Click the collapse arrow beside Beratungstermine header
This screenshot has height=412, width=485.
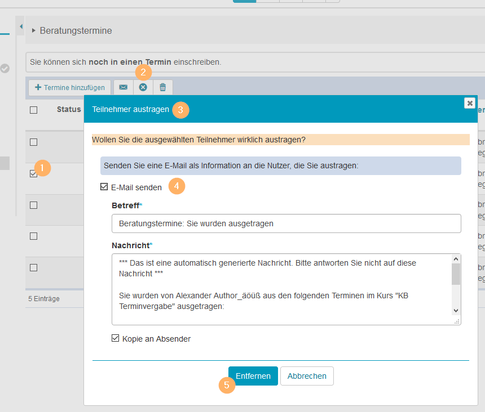click(x=34, y=31)
